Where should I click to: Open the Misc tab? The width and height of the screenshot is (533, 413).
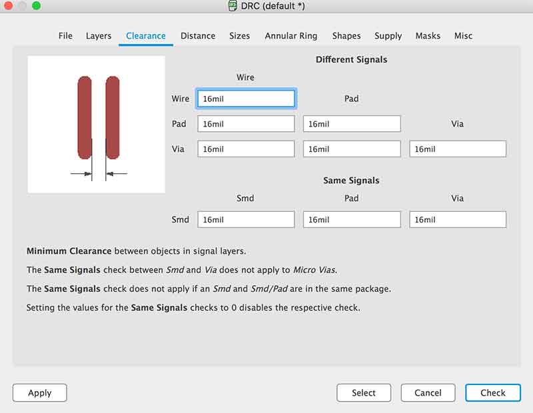click(x=464, y=36)
